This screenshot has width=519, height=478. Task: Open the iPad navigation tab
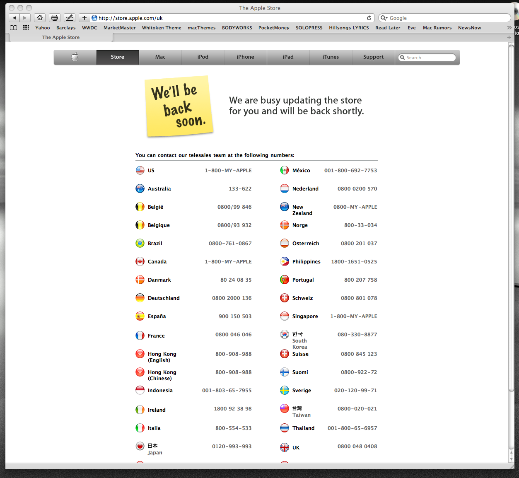[x=288, y=57]
